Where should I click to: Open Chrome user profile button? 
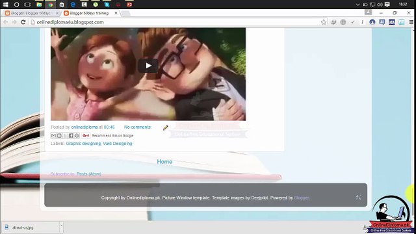368,12
